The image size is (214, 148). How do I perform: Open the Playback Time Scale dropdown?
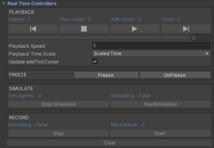tap(151, 54)
